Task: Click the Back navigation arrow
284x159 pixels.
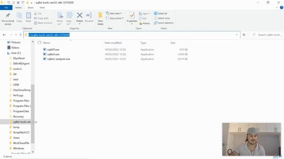Action: [x=4, y=35]
